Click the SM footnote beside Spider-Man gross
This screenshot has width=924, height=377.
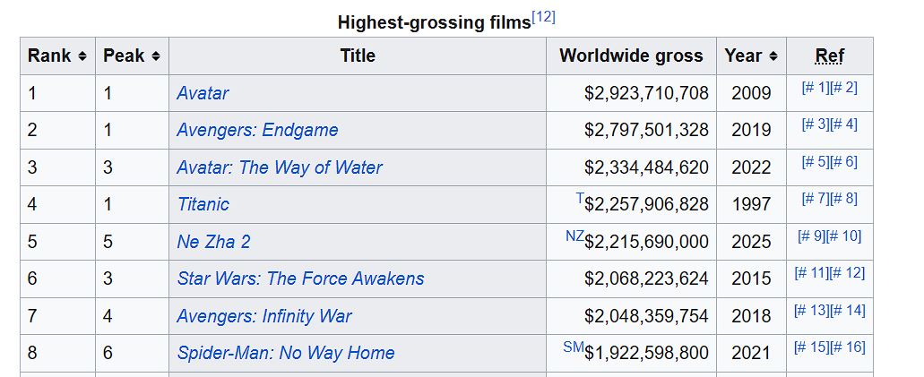click(574, 347)
